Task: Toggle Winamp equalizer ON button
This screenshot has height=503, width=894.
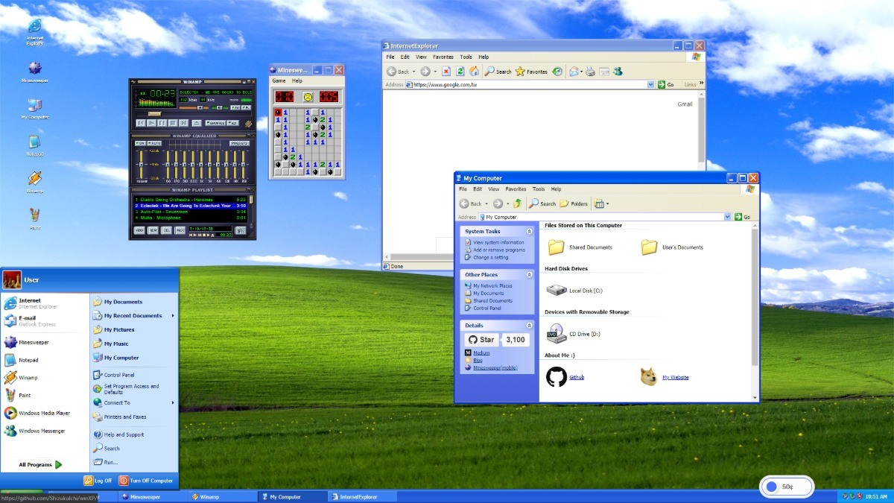Action: [x=140, y=143]
